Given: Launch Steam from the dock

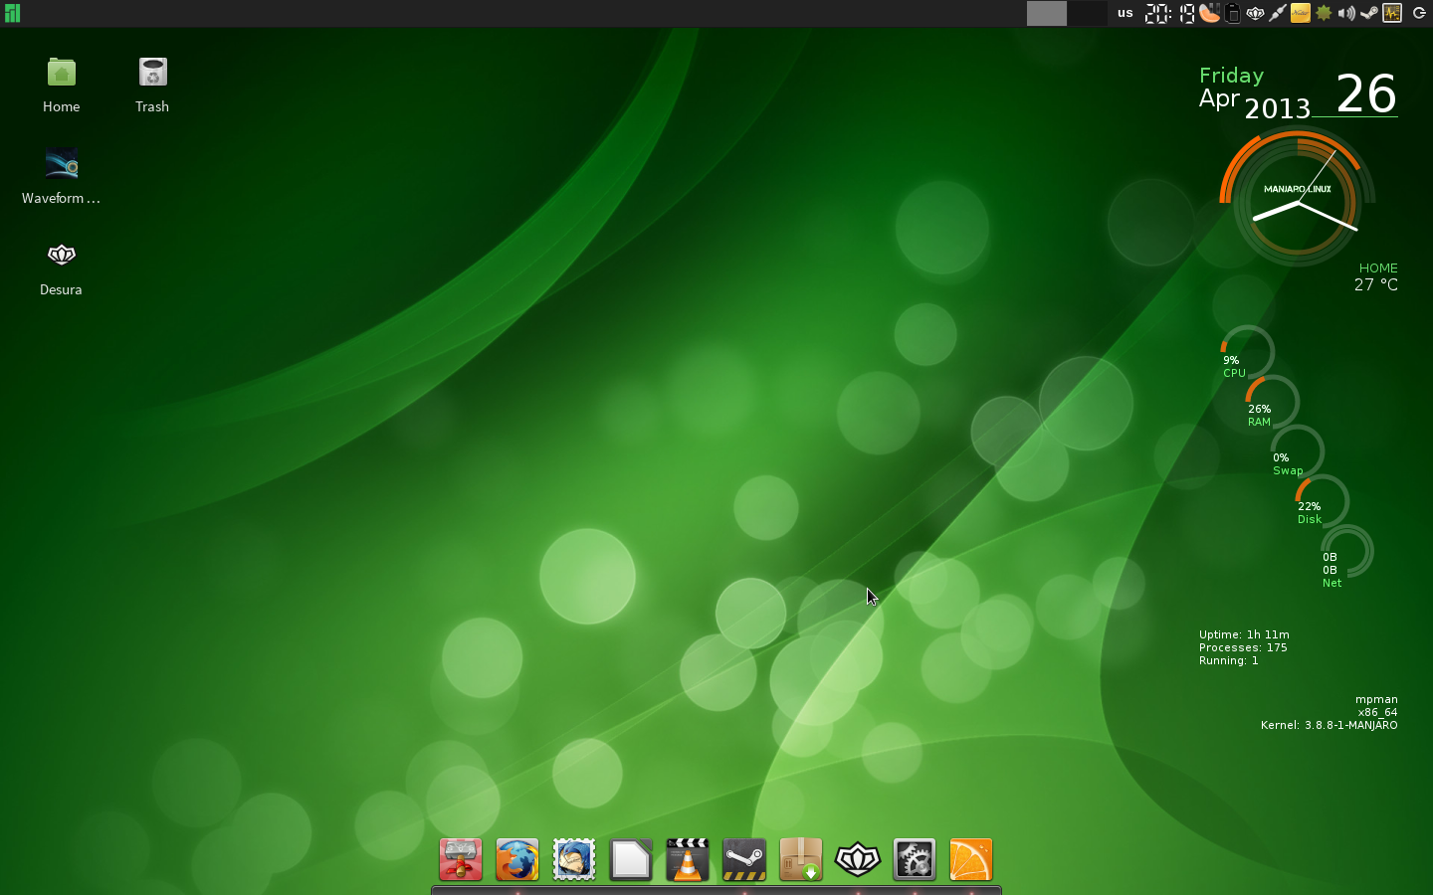Looking at the screenshot, I should click(744, 859).
